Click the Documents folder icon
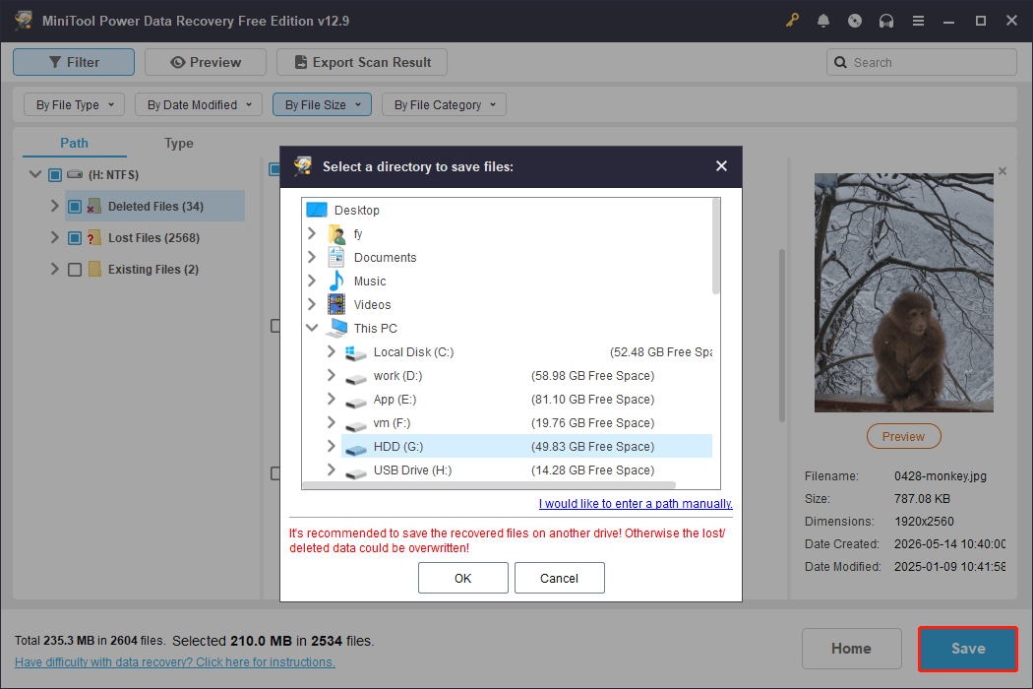Viewport: 1033px width, 689px height. pos(336,257)
